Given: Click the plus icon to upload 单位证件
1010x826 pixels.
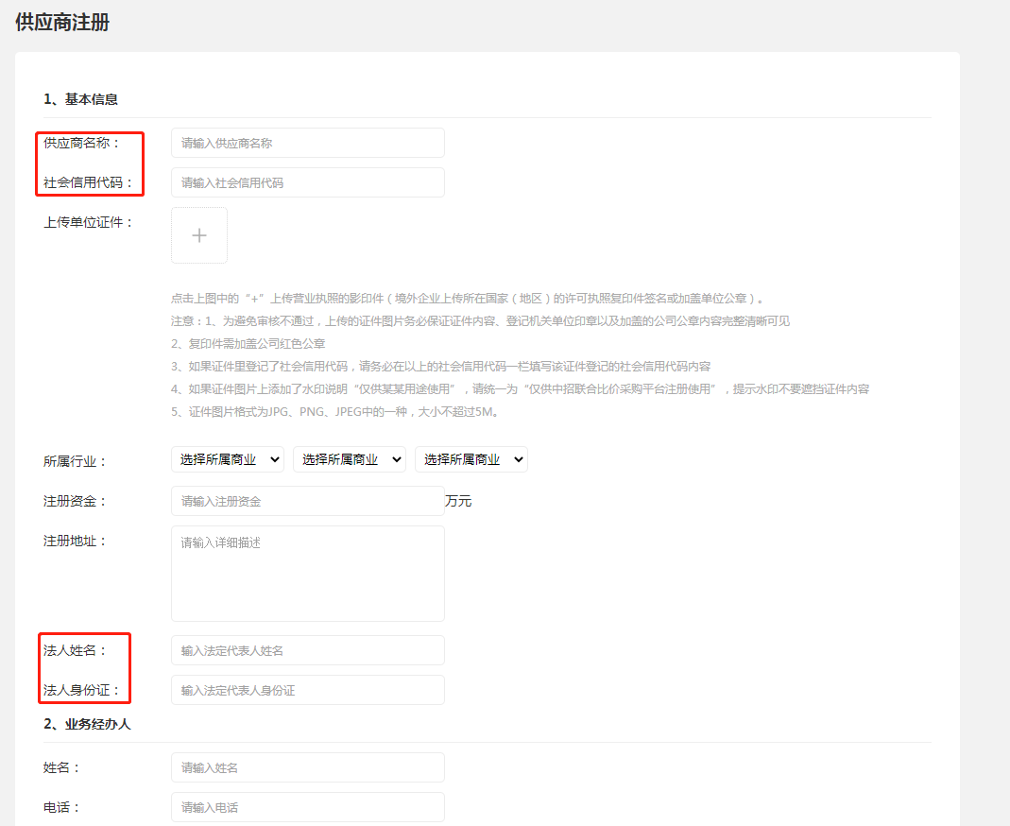Looking at the screenshot, I should point(199,235).
